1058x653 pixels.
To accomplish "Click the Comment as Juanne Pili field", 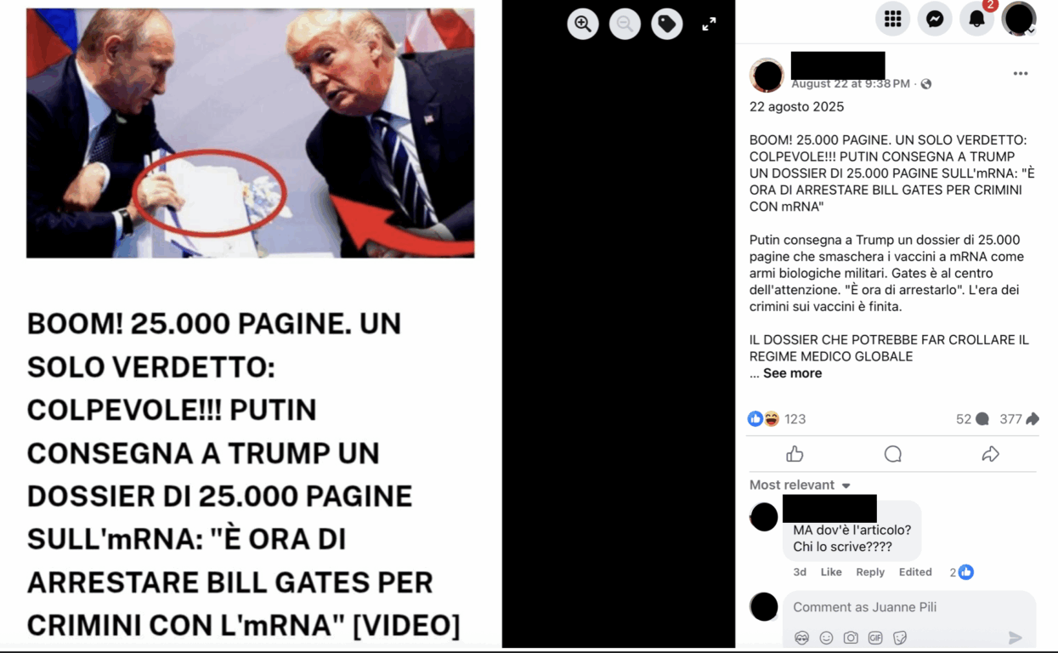I will pyautogui.click(x=909, y=607).
